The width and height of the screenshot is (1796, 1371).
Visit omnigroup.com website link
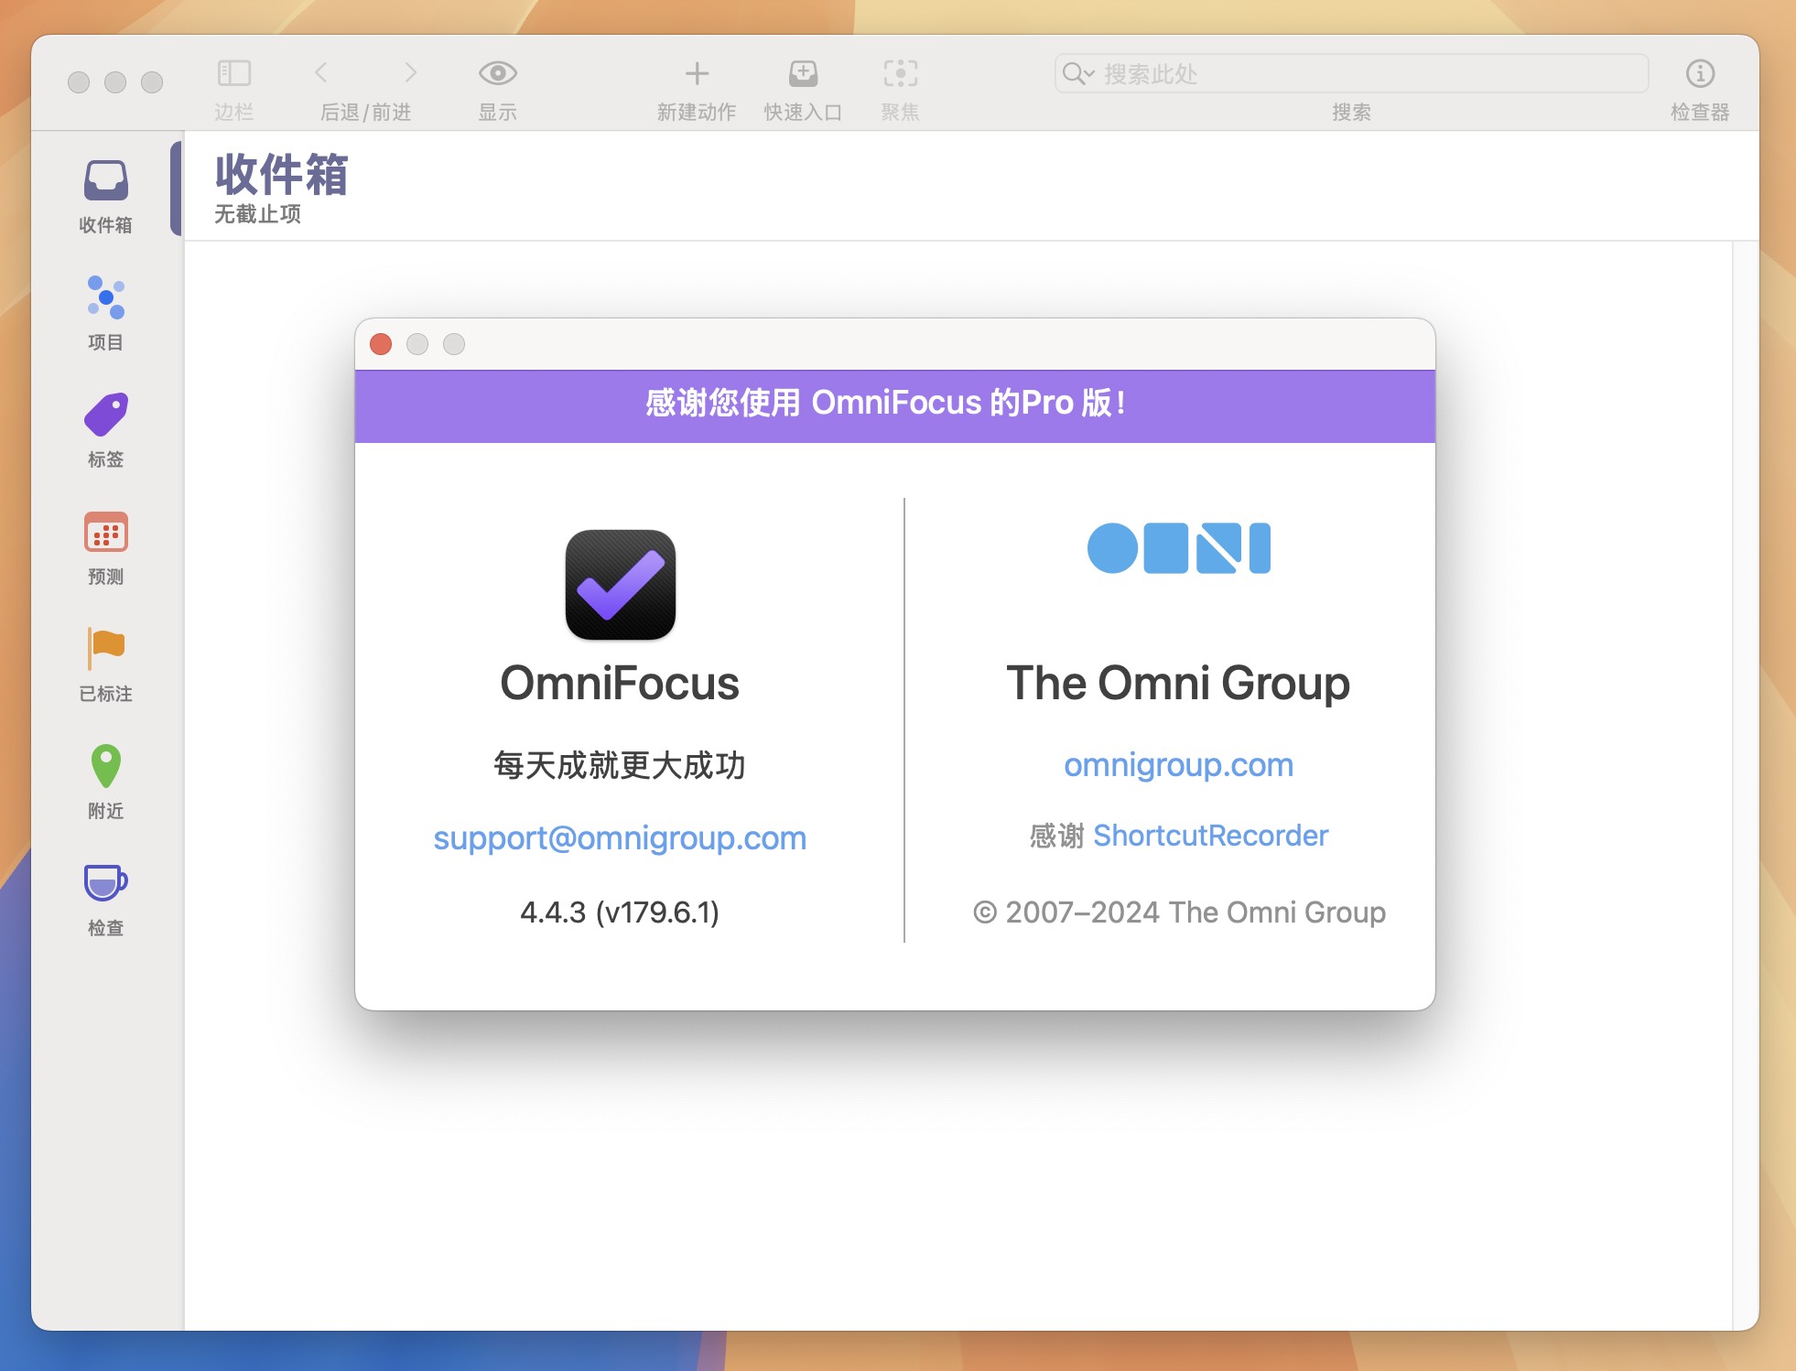(x=1180, y=763)
